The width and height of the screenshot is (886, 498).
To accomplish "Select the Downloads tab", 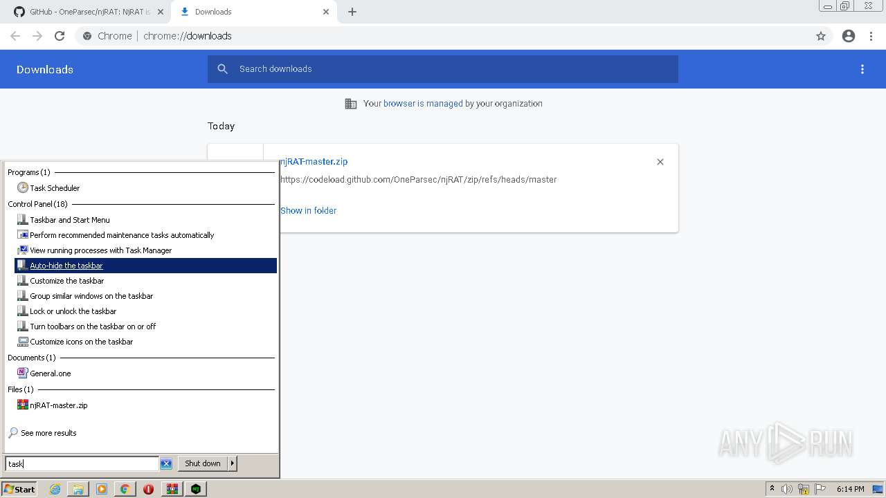I will click(x=253, y=12).
